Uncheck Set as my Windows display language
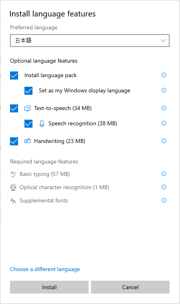The image size is (180, 304). [28, 91]
